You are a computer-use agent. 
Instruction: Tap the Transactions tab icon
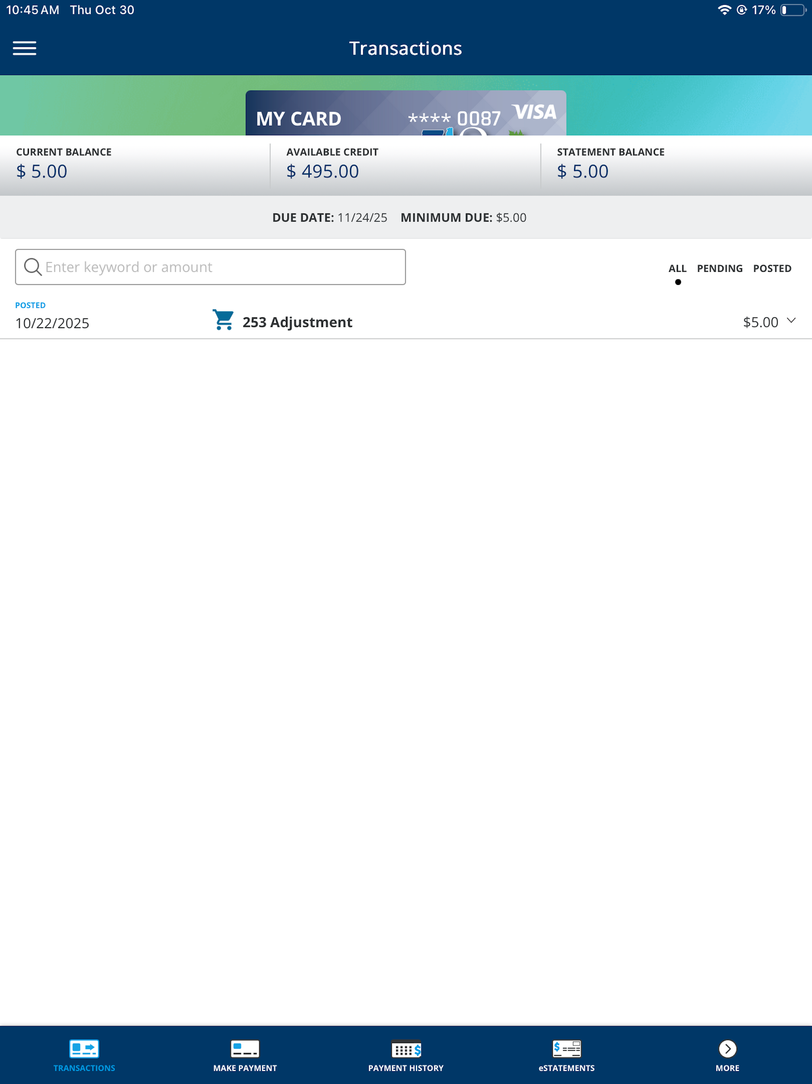click(84, 1049)
